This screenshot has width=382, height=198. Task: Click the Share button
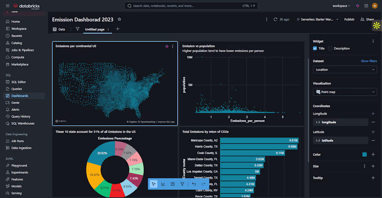click(x=367, y=19)
